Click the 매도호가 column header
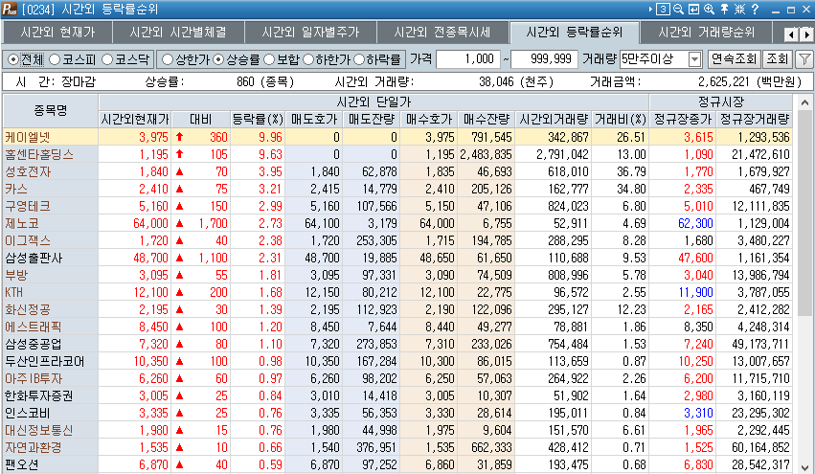This screenshot has width=815, height=474. [x=314, y=120]
